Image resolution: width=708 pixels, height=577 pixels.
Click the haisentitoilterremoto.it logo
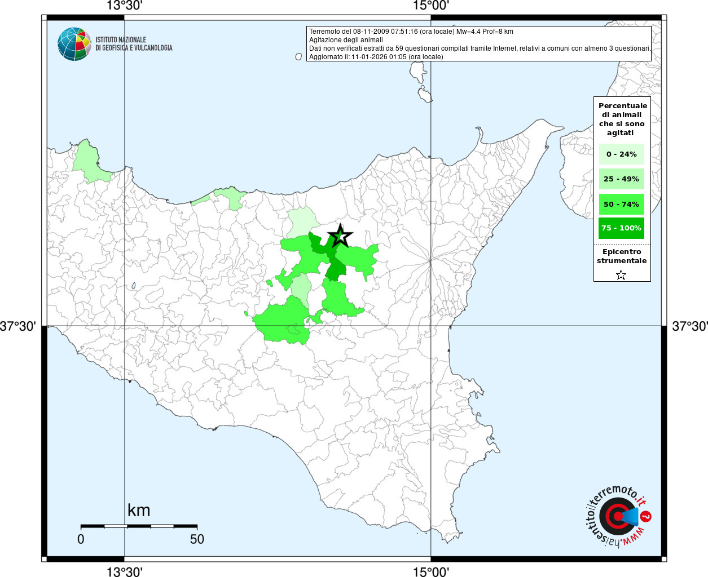click(619, 517)
